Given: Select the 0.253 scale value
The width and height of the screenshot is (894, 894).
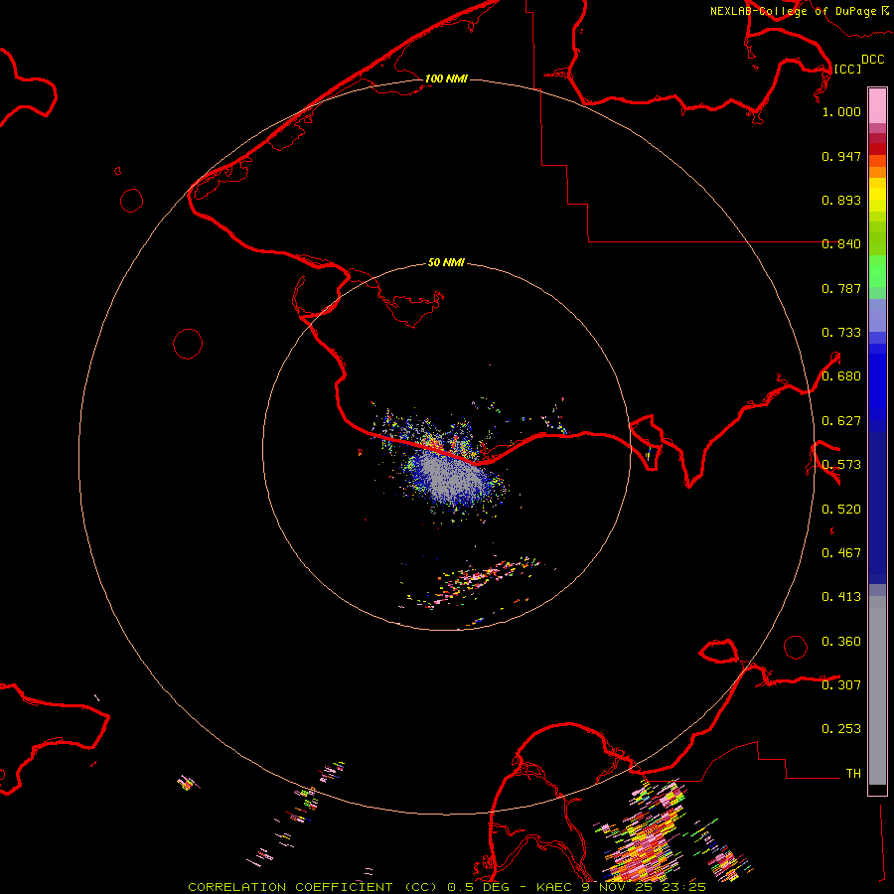Looking at the screenshot, I should pos(841,729).
